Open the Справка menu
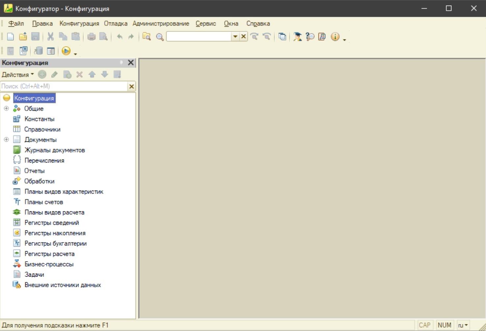Viewport: 486px width, 331px height. pyautogui.click(x=258, y=23)
